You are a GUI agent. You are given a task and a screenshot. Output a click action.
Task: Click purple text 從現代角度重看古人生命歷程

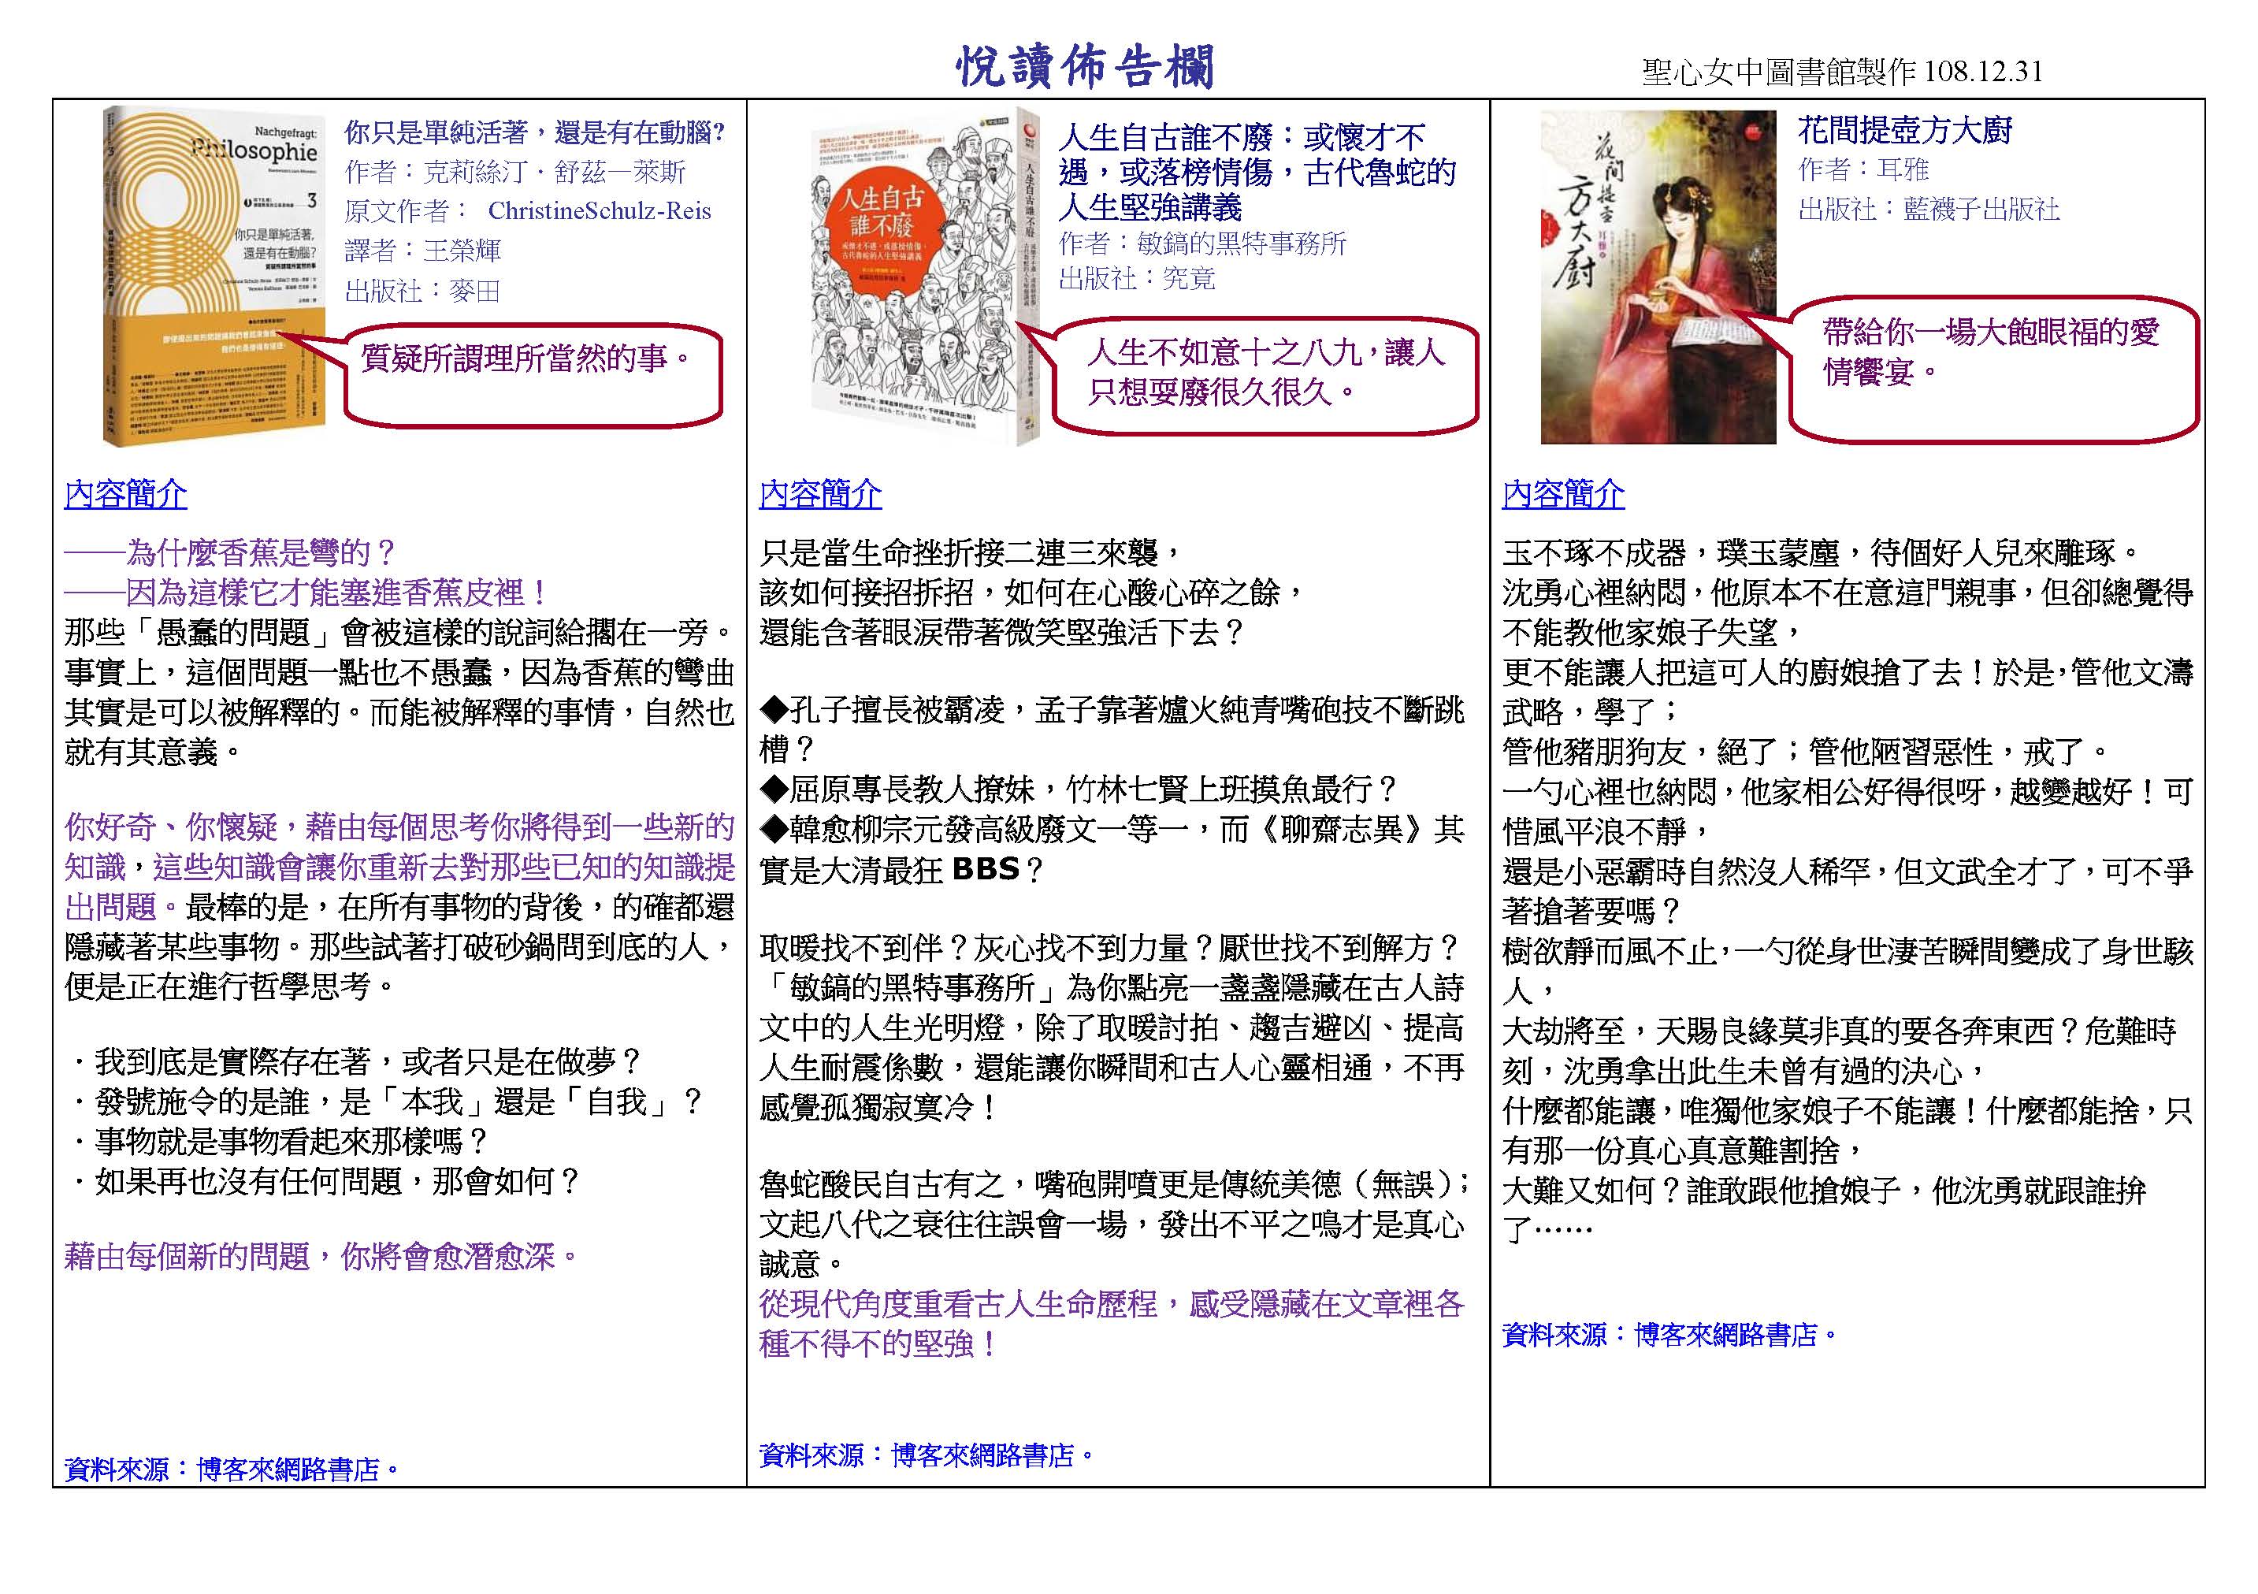pos(1112,1324)
